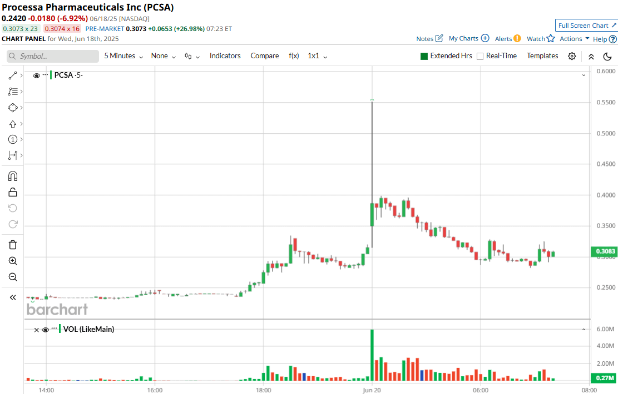Delete drawings with the trash icon
This screenshot has height=394, width=618.
click(13, 245)
